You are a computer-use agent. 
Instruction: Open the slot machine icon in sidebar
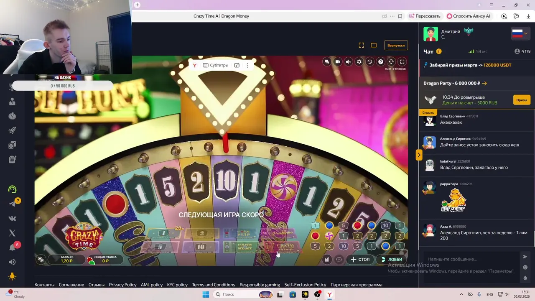coord(12,160)
